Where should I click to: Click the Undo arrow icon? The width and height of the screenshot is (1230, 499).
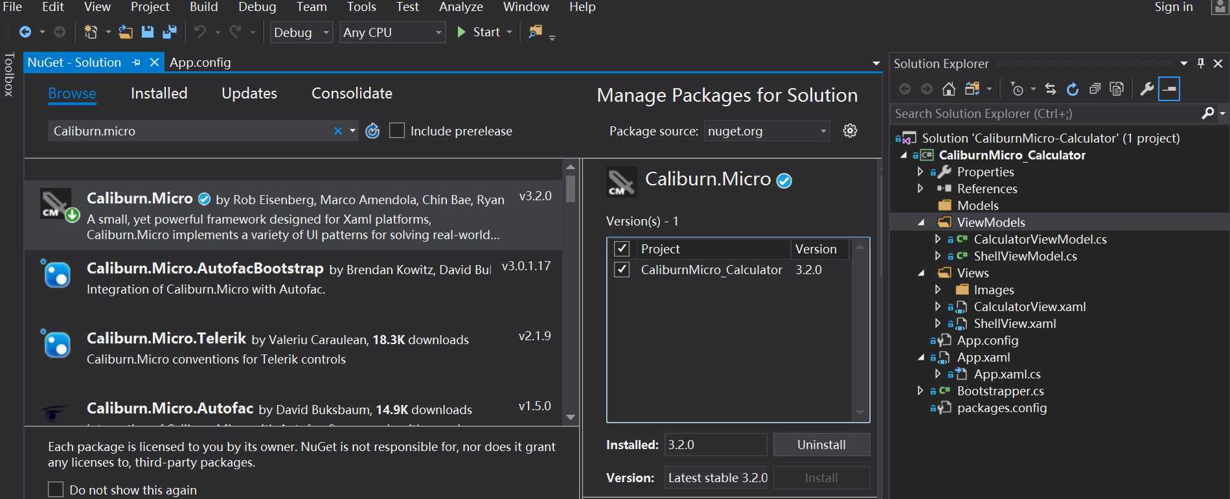pyautogui.click(x=200, y=32)
